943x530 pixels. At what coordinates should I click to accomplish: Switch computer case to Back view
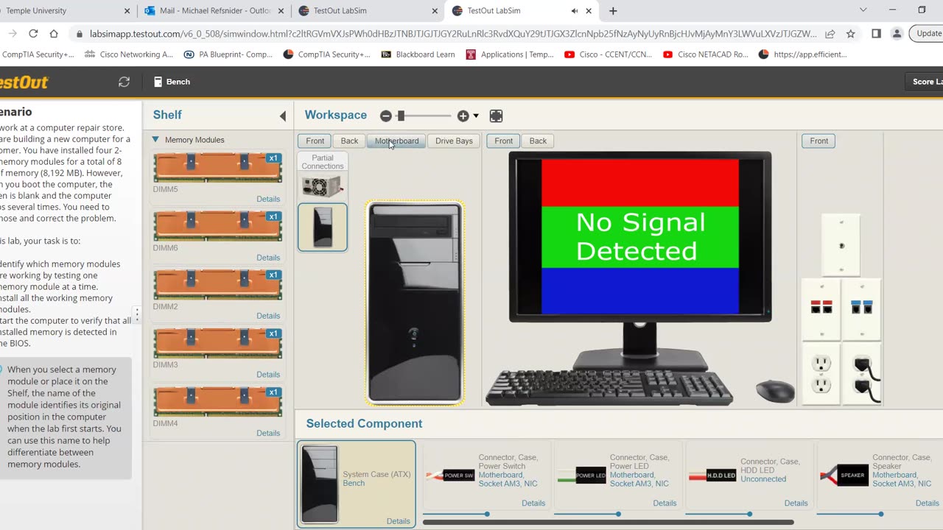[349, 141]
